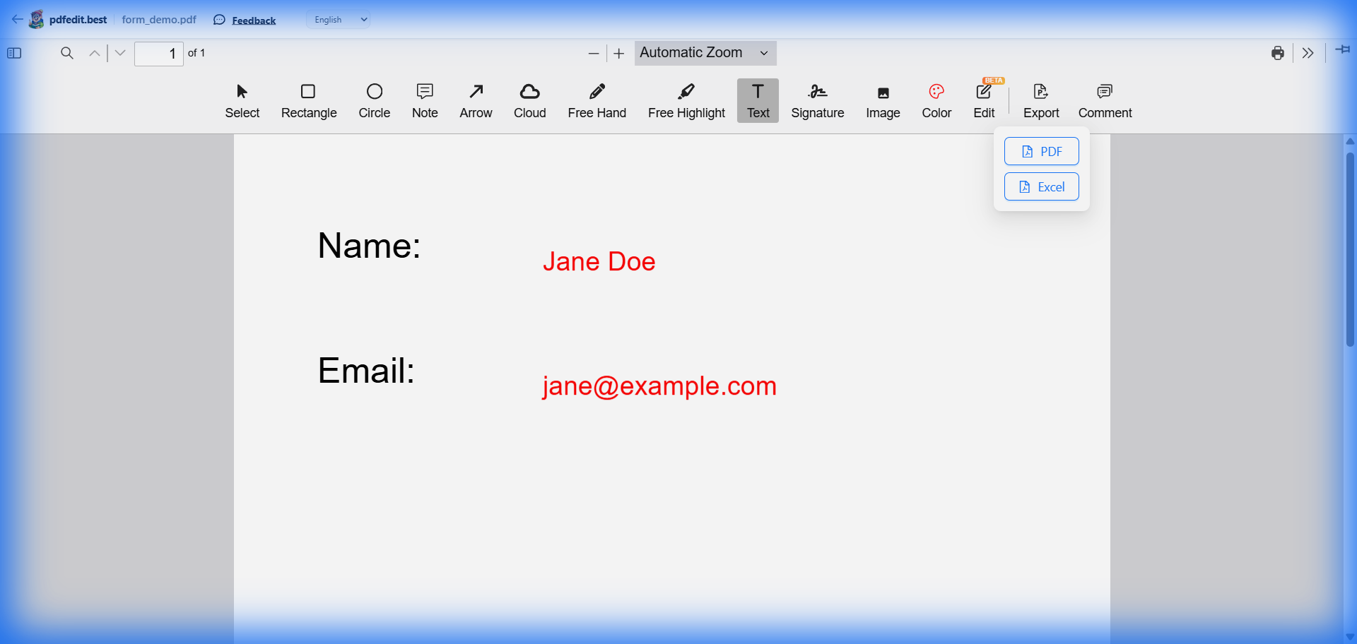This screenshot has height=644, width=1357.
Task: Change the language with the English dropdown
Action: pyautogui.click(x=338, y=19)
